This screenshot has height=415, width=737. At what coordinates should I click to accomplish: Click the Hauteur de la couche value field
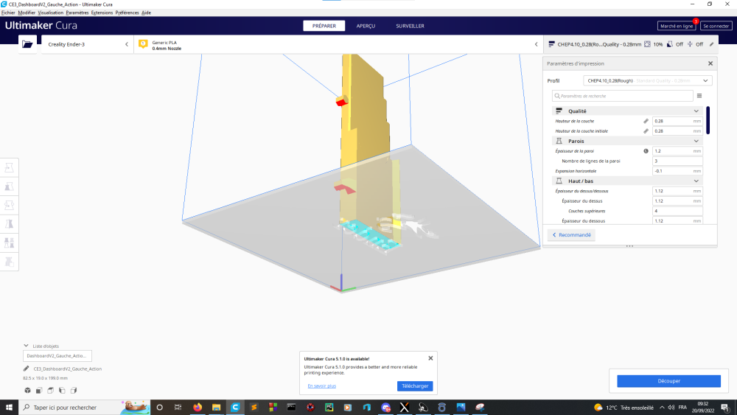click(x=677, y=122)
